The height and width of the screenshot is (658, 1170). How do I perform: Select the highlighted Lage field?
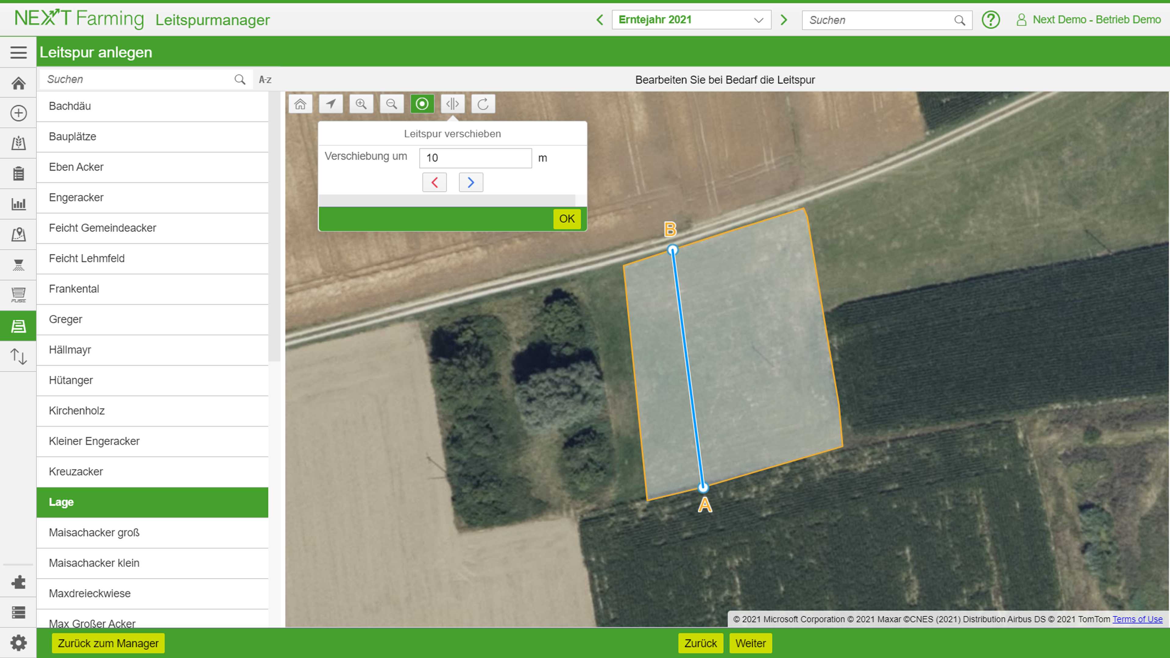pyautogui.click(x=152, y=502)
